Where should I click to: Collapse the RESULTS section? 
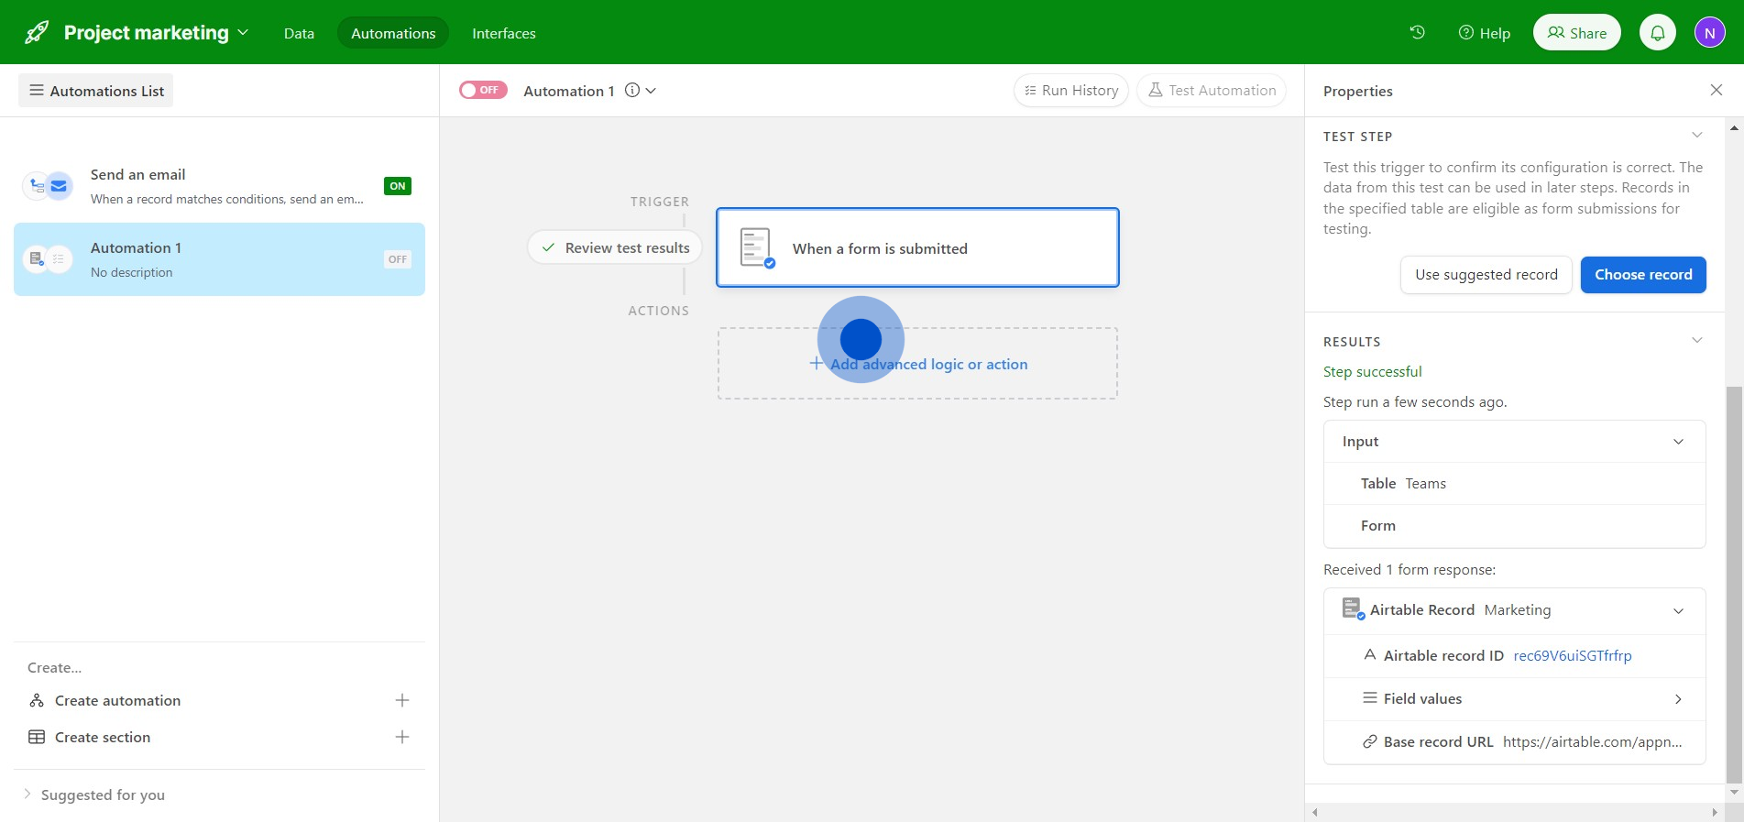(1697, 341)
